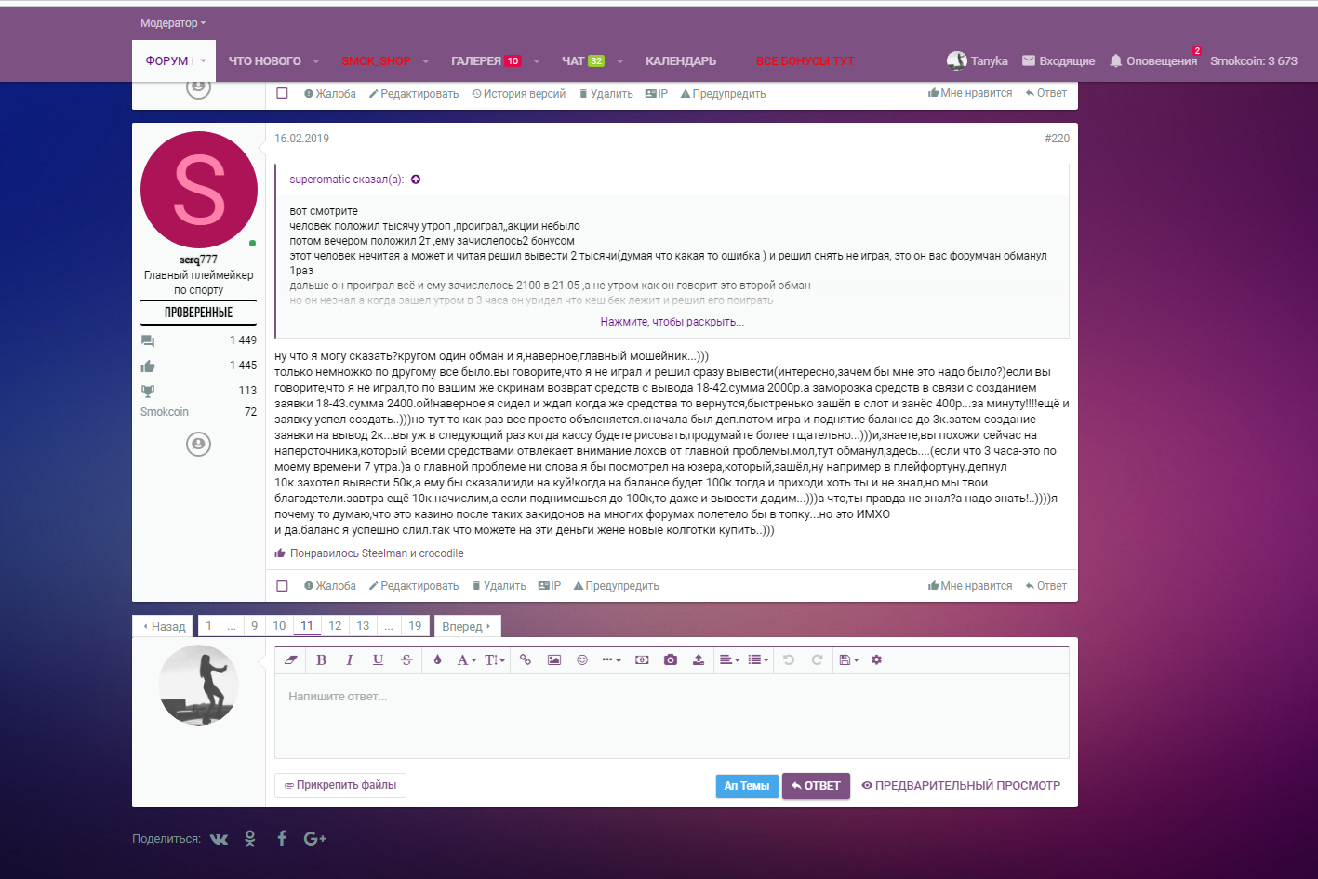The width and height of the screenshot is (1318, 879).
Task: Open the ФОРУМ navigation tab
Action: [x=166, y=61]
